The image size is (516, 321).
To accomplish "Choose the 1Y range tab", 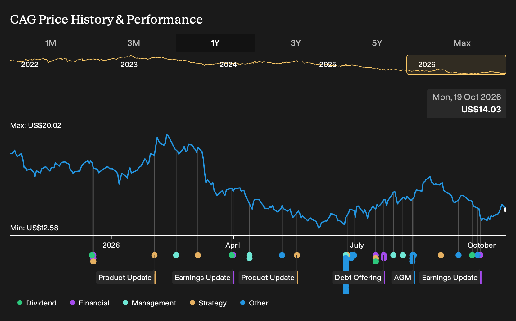I will click(215, 43).
